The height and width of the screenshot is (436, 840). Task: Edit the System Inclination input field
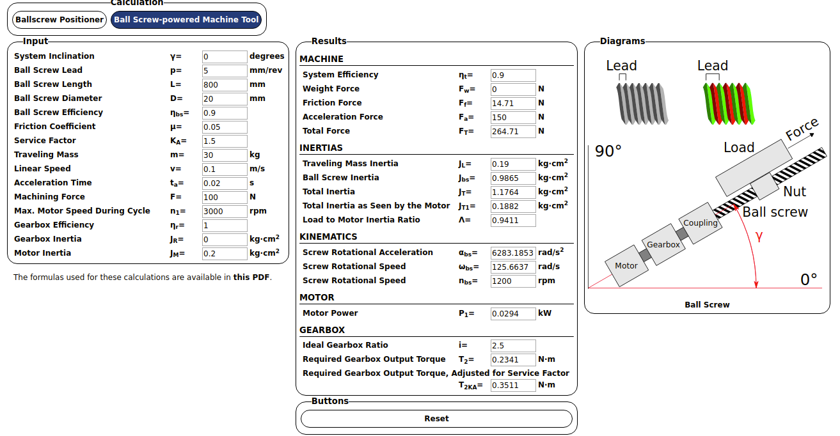pyautogui.click(x=225, y=57)
